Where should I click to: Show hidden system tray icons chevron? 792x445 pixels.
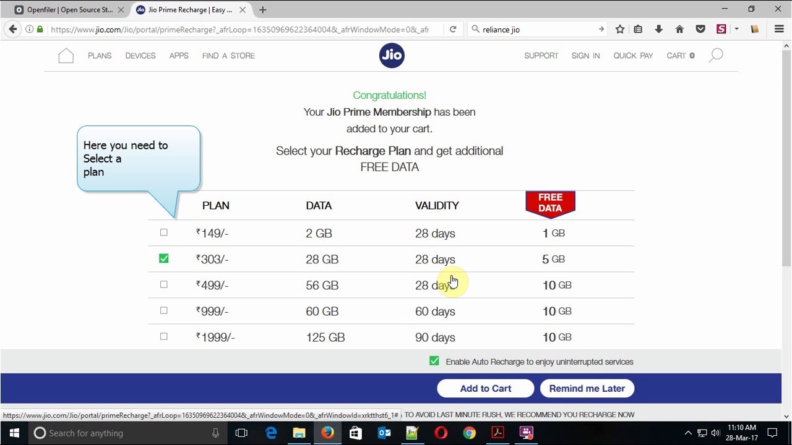pos(688,433)
